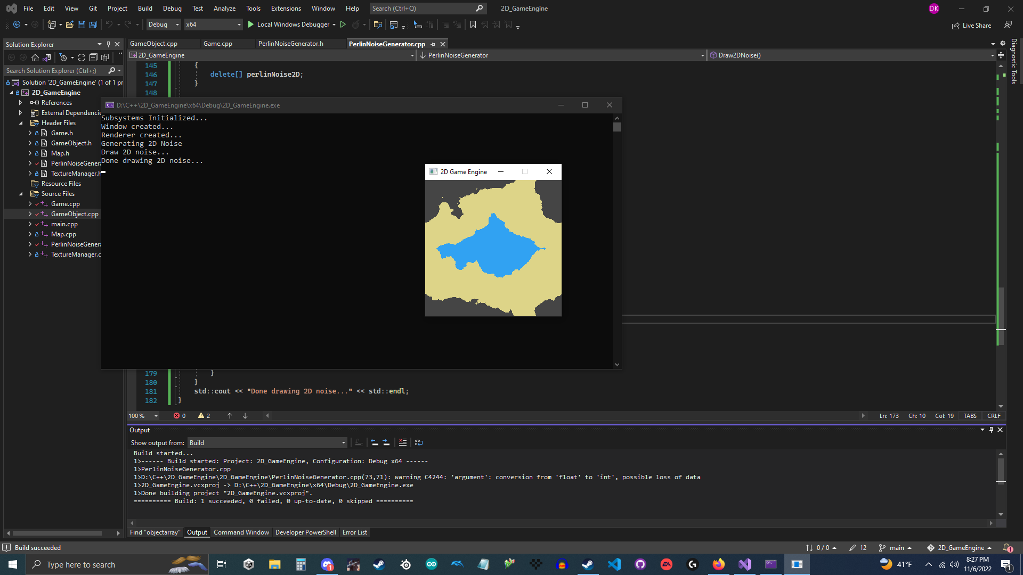Click the Save All toolbar icon
Screen dimensions: 1023x575
tap(93, 24)
